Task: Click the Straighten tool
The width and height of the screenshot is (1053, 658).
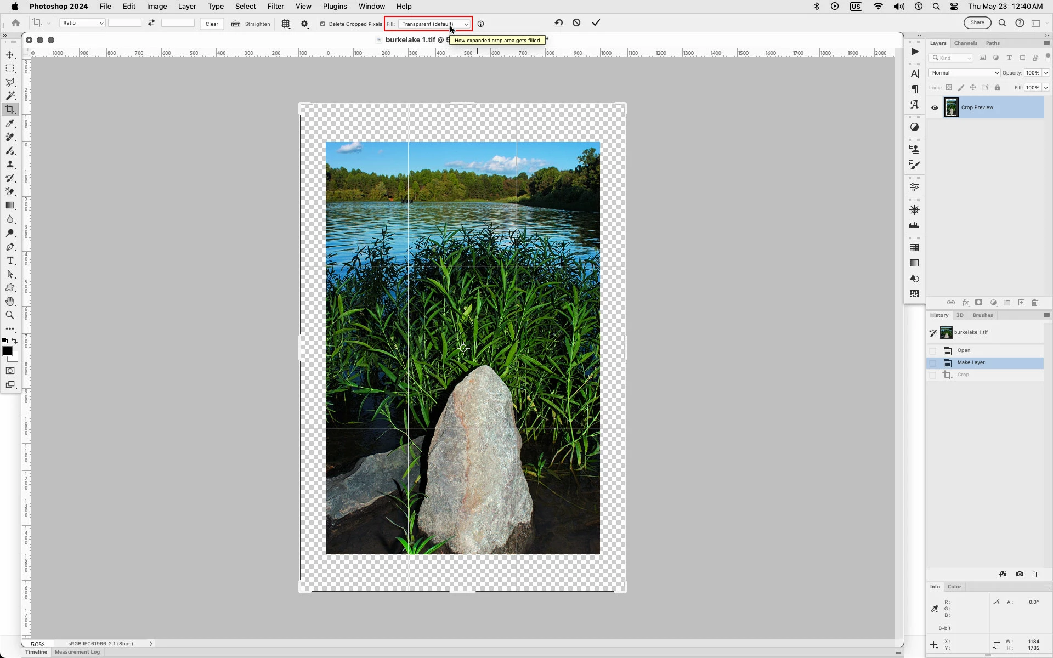Action: pos(251,24)
